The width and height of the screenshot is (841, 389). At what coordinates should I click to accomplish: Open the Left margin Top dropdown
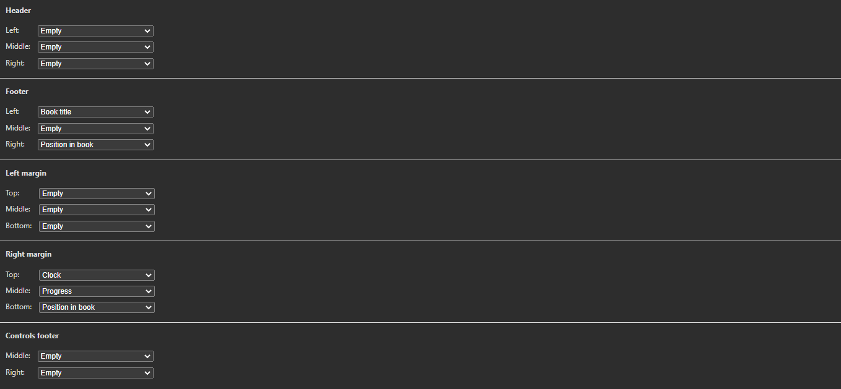[x=97, y=194]
